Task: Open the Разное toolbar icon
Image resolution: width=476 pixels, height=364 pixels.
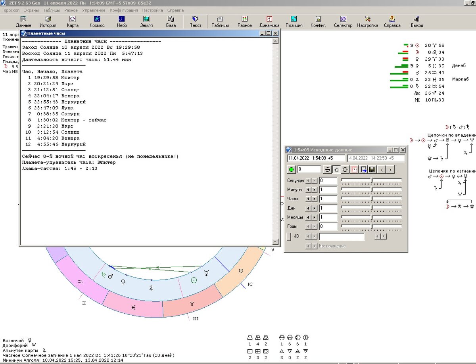Action: [245, 22]
